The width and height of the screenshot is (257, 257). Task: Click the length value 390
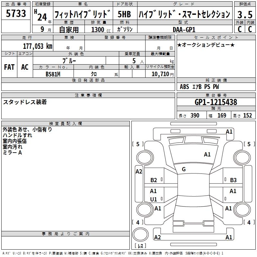[195, 115]
